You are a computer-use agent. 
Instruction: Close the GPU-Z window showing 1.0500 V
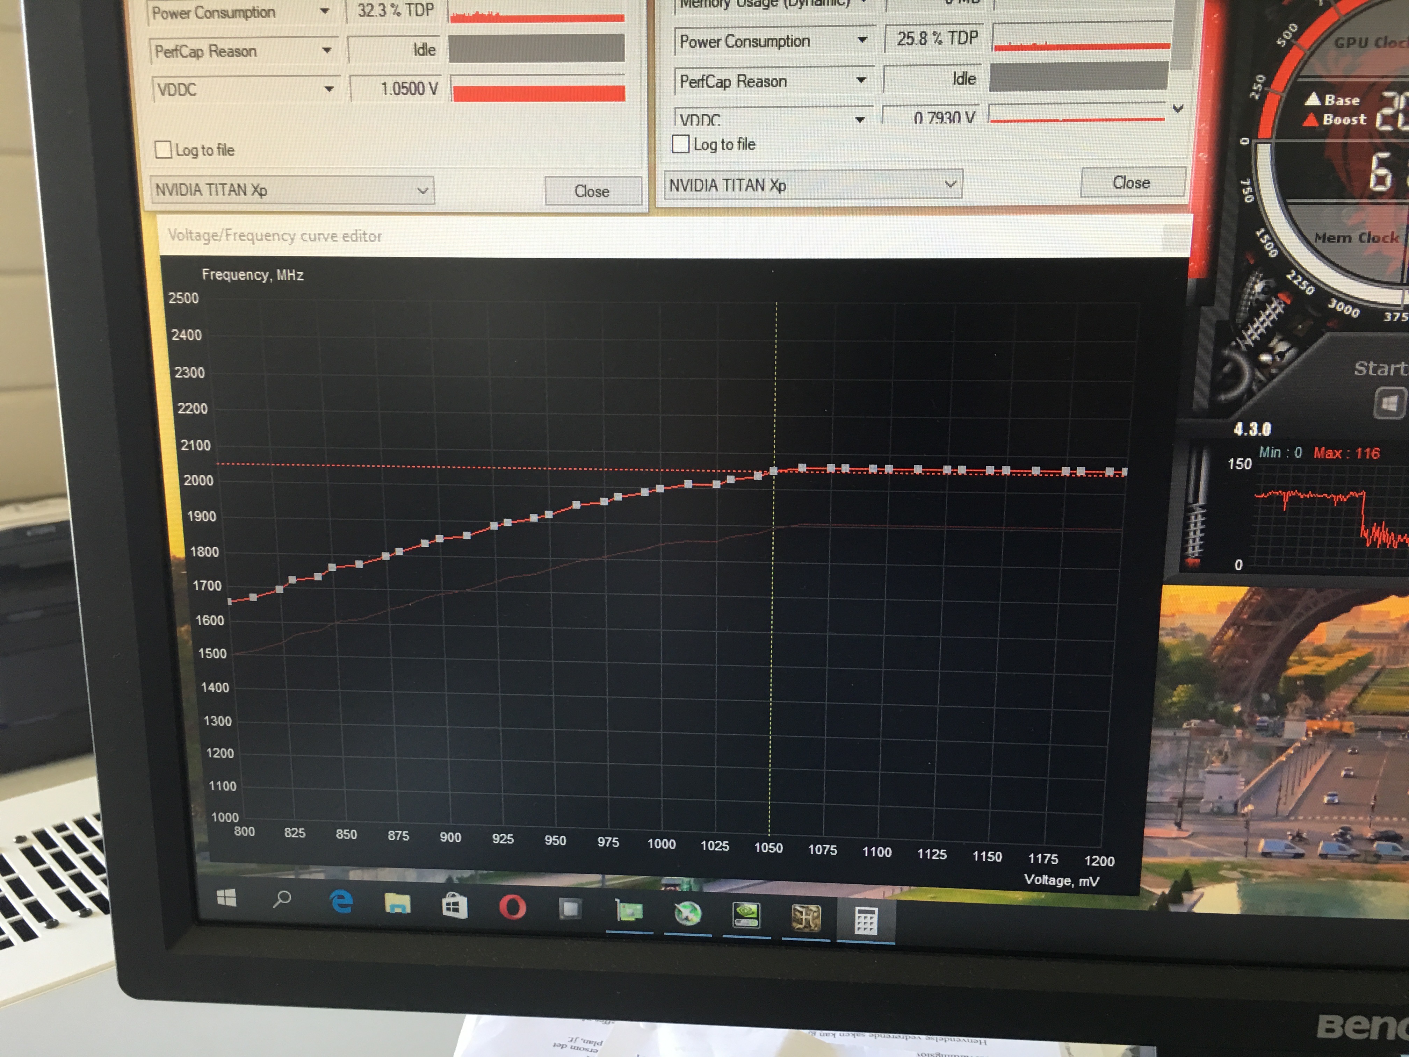click(x=592, y=191)
